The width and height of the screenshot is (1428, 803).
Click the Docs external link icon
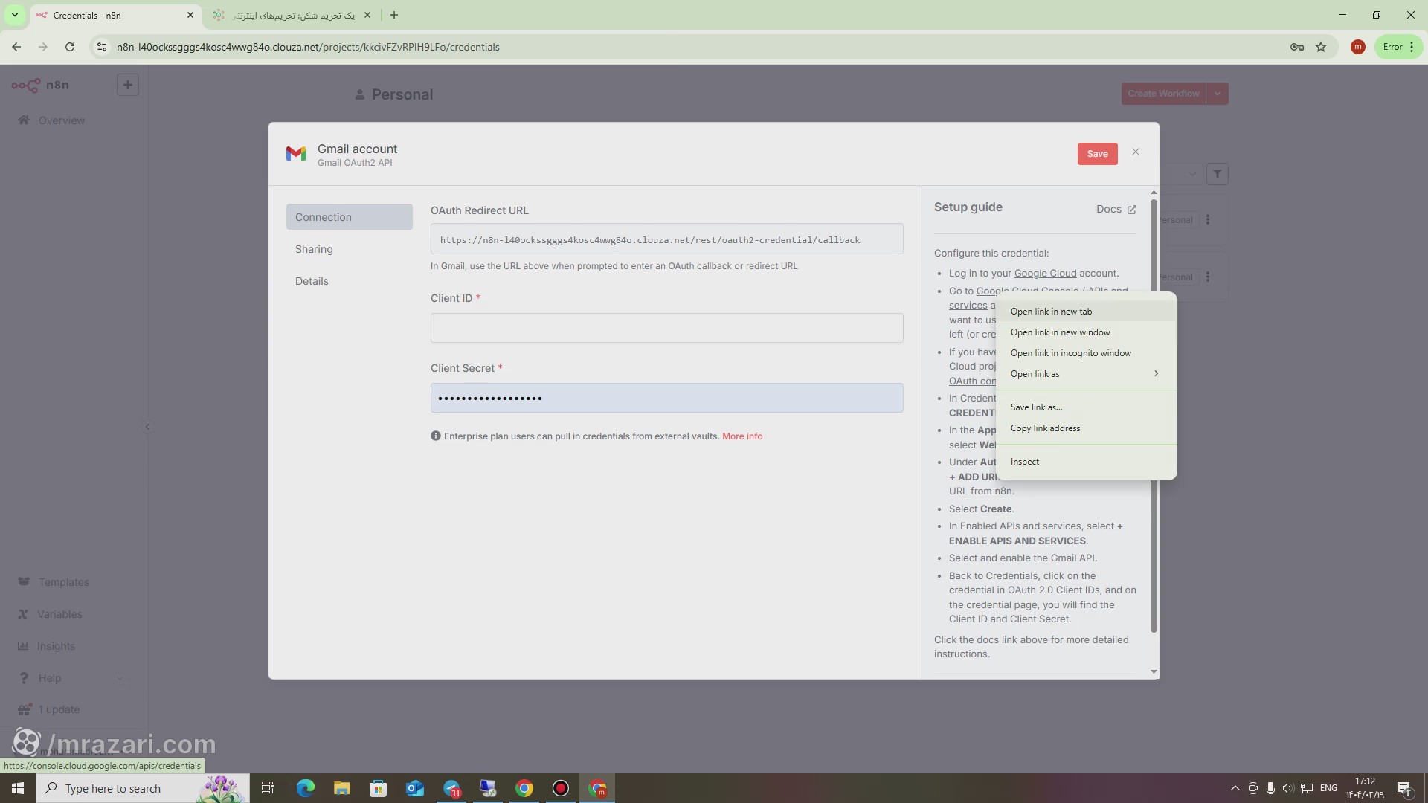(x=1131, y=210)
